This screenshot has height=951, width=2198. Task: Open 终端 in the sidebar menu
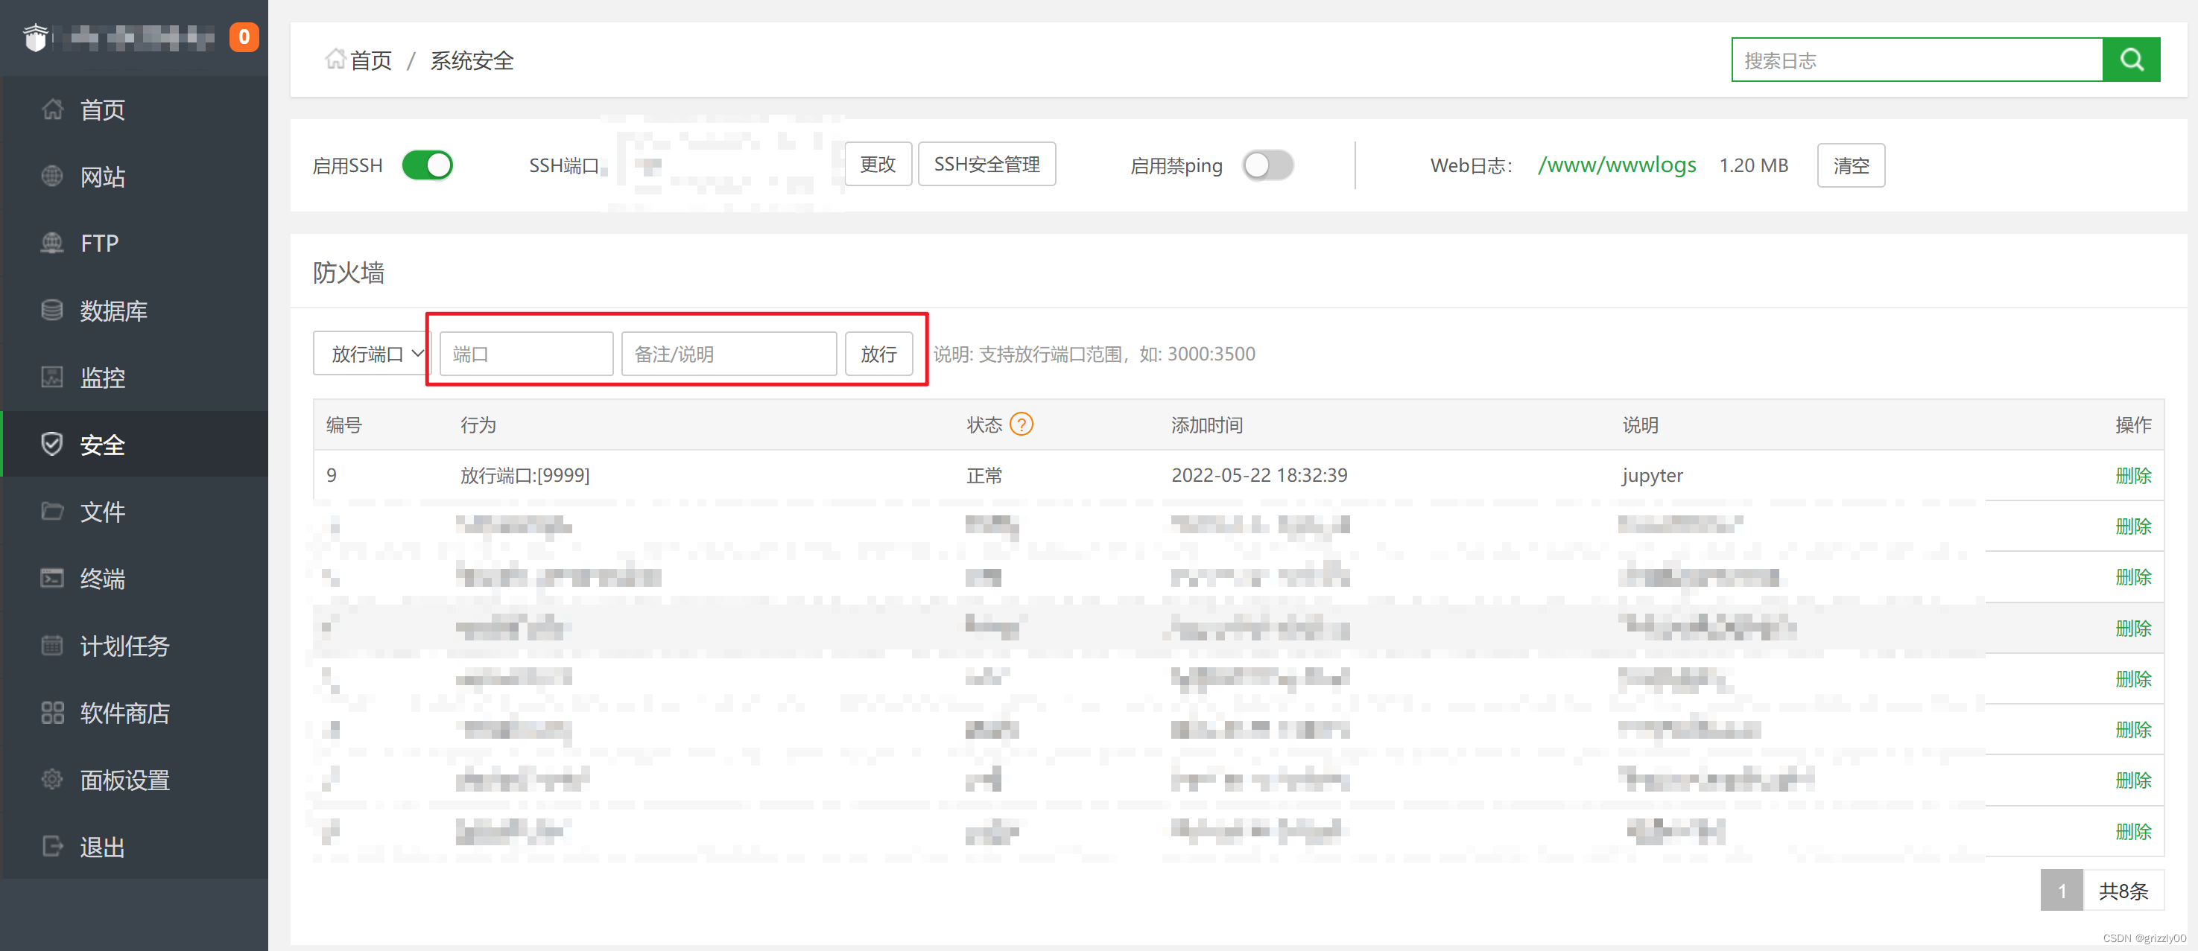point(102,579)
